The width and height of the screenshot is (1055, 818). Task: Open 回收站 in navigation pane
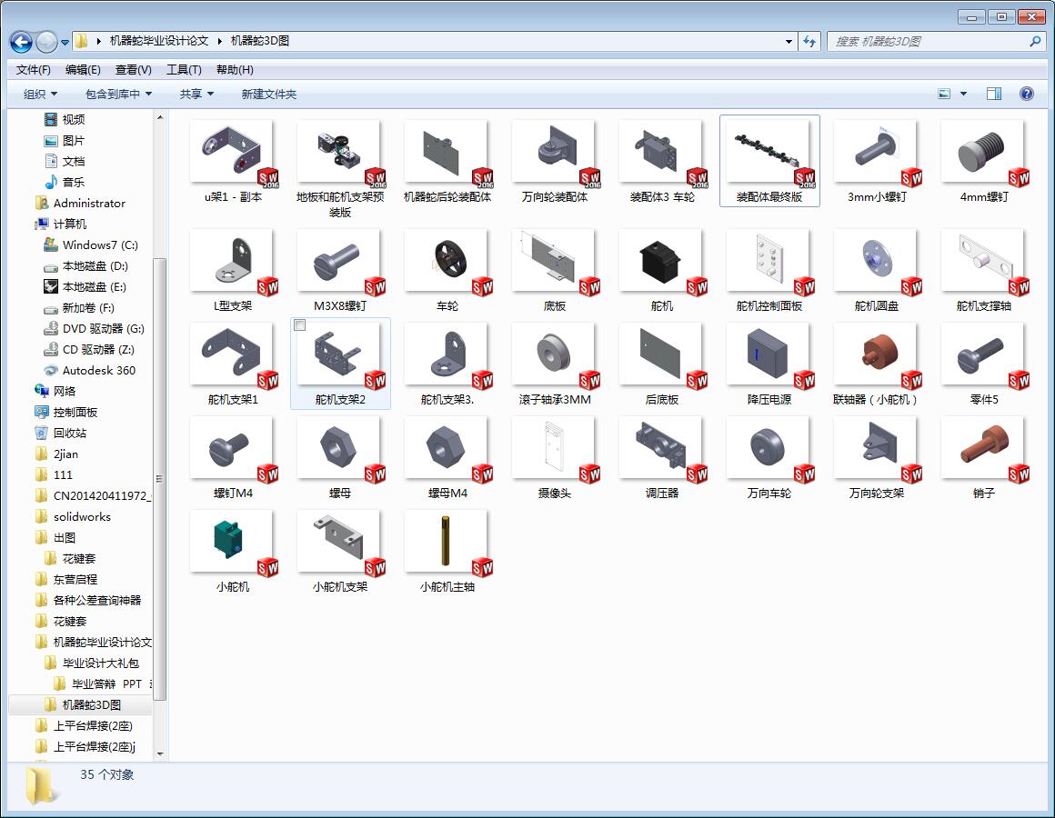[61, 433]
